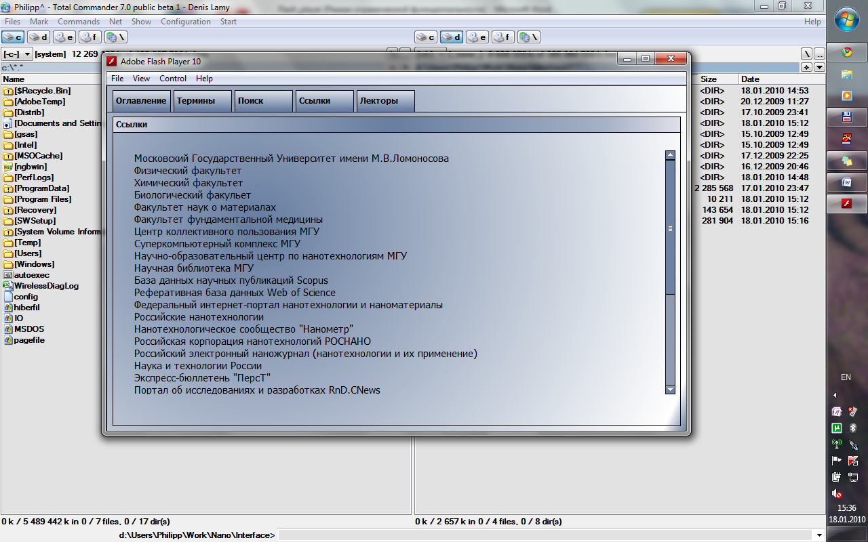Click the links list scrollbar thumb
The image size is (868, 542).
[671, 227]
